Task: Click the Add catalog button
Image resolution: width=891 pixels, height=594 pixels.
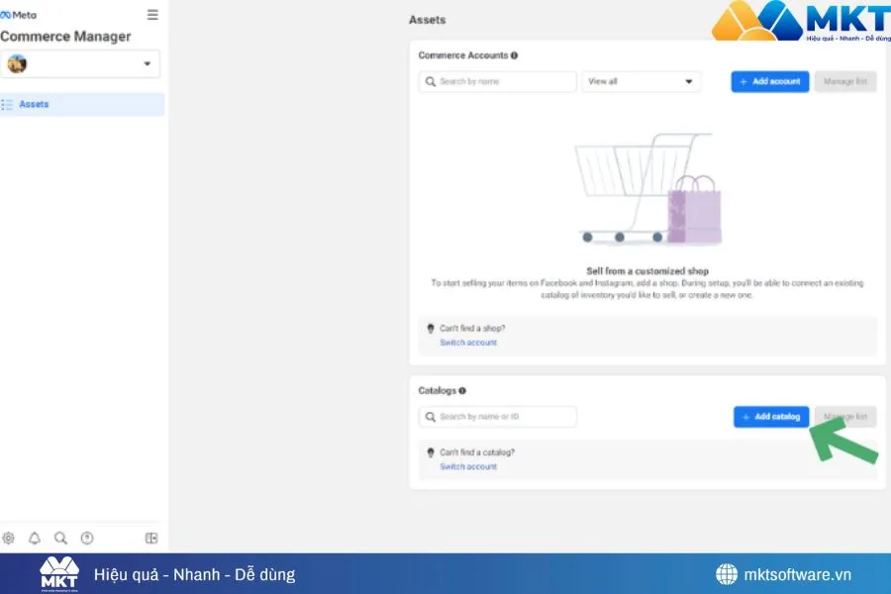Action: click(x=771, y=417)
